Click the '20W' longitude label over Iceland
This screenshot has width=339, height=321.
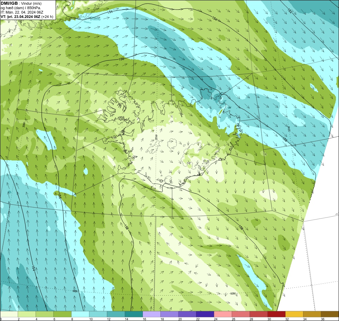(x=156, y=137)
